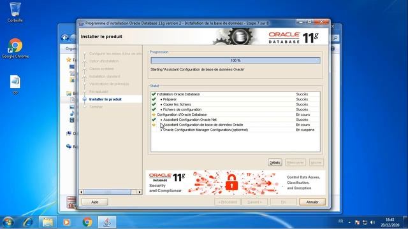The width and height of the screenshot is (408, 229).
Task: Click the Windows Start orb
Action: click(x=8, y=222)
